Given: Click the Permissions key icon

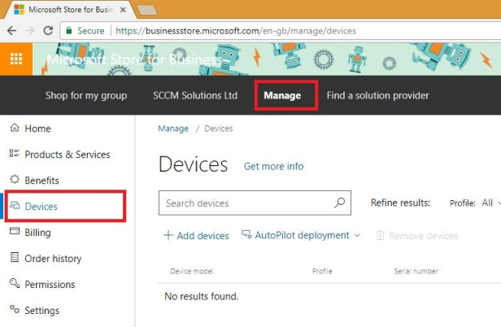Looking at the screenshot, I should point(14,285).
